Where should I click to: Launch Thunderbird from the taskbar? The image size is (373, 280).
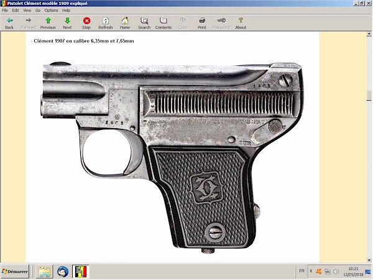coord(63,272)
